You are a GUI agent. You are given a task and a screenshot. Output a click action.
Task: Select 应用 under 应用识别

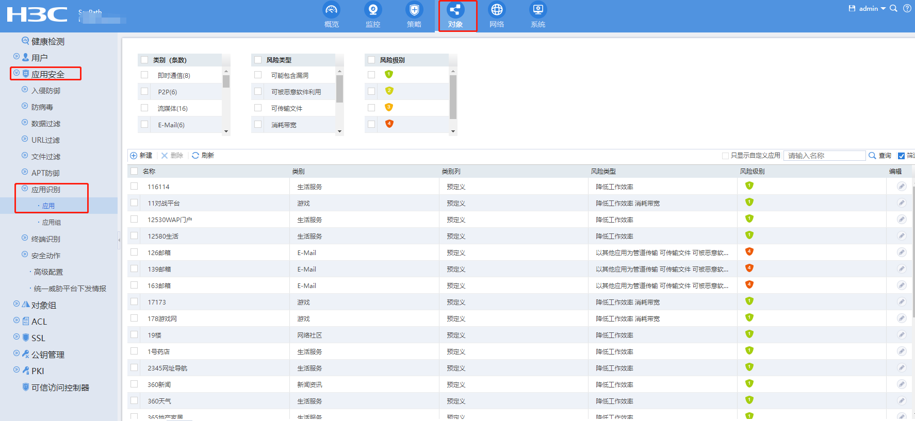pyautogui.click(x=48, y=206)
